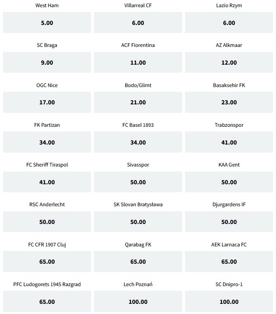Screen dimensions: 276x314
Task: Choose Sivasspor 50.00 odds button
Action: pyautogui.click(x=138, y=182)
